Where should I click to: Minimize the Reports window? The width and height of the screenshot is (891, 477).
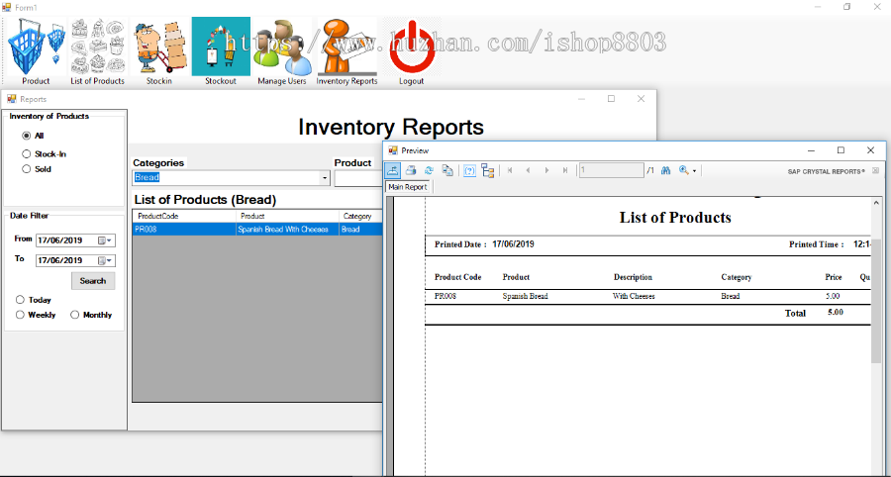click(x=581, y=99)
